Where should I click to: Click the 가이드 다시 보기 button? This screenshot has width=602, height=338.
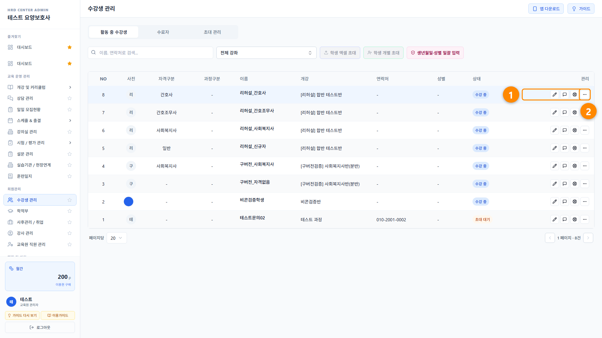(x=22, y=315)
